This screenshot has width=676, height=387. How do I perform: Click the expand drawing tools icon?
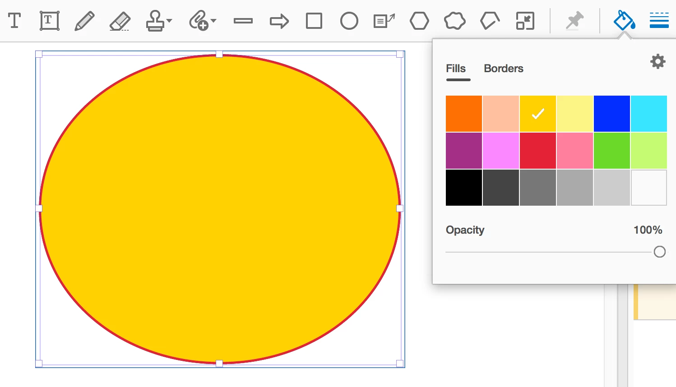pyautogui.click(x=525, y=21)
